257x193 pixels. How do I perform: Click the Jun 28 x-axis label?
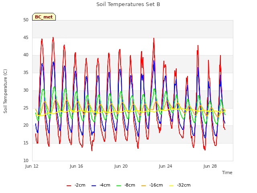pyautogui.click(x=210, y=166)
